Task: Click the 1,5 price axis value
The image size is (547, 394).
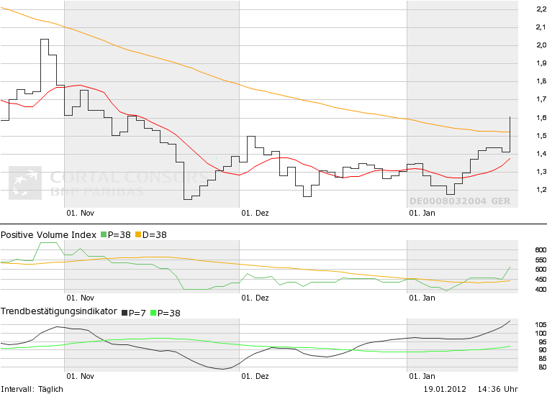Action: pos(541,136)
